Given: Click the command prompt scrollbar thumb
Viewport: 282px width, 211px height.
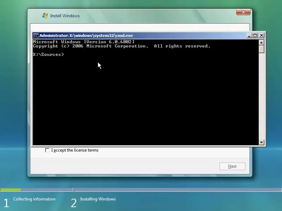Looking at the screenshot, I should coord(261,49).
